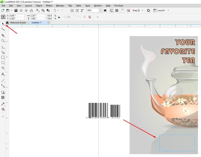Click the Save disk icon
This screenshot has height=157, width=201.
pyautogui.click(x=16, y=11)
